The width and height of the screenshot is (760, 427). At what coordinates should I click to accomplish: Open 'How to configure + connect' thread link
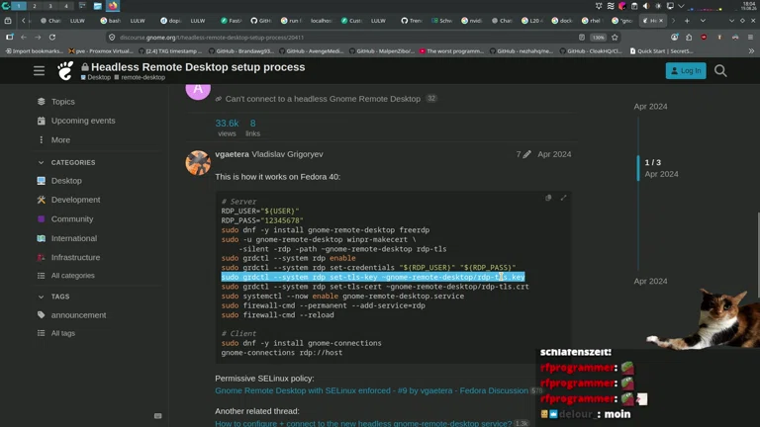[363, 423]
